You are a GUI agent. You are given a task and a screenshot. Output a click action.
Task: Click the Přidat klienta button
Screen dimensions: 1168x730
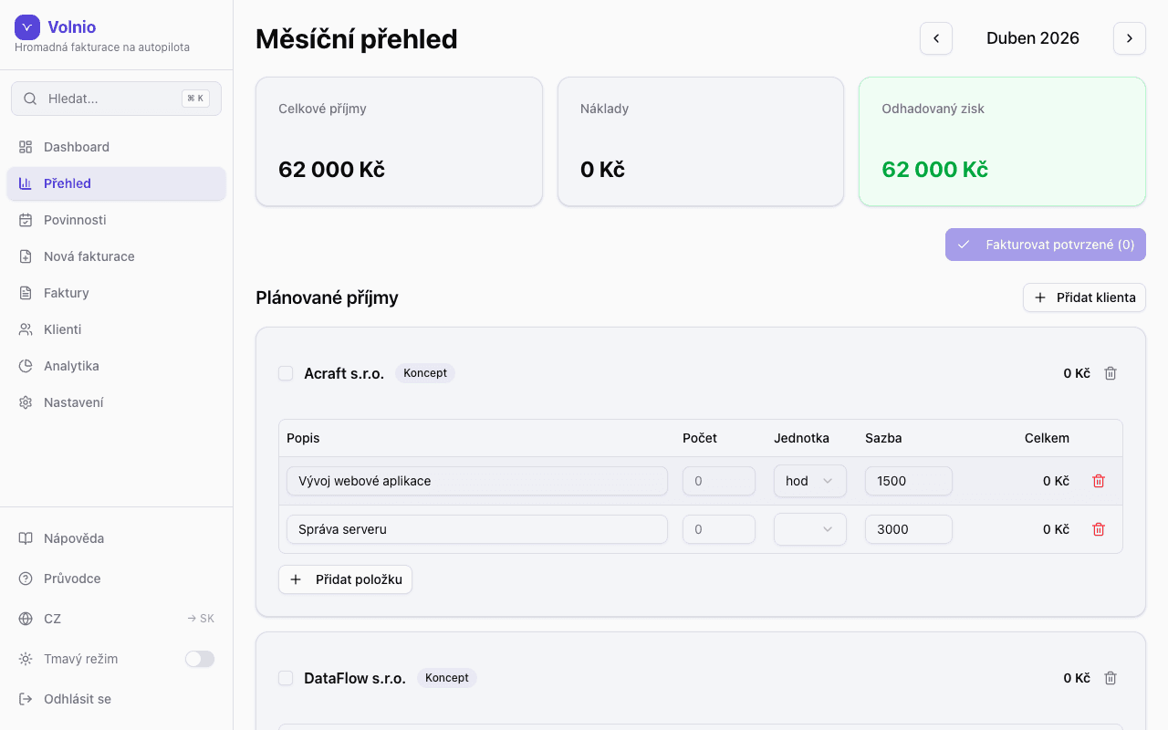tap(1084, 297)
